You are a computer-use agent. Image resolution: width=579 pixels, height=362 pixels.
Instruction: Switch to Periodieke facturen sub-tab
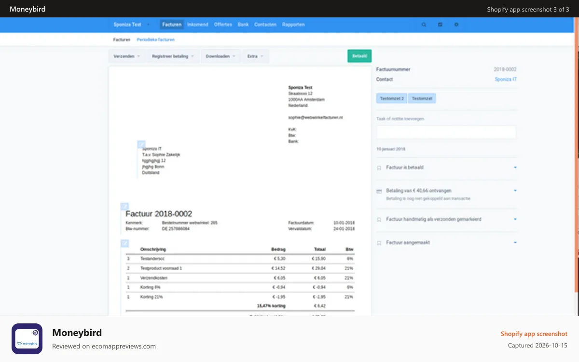[x=155, y=40]
